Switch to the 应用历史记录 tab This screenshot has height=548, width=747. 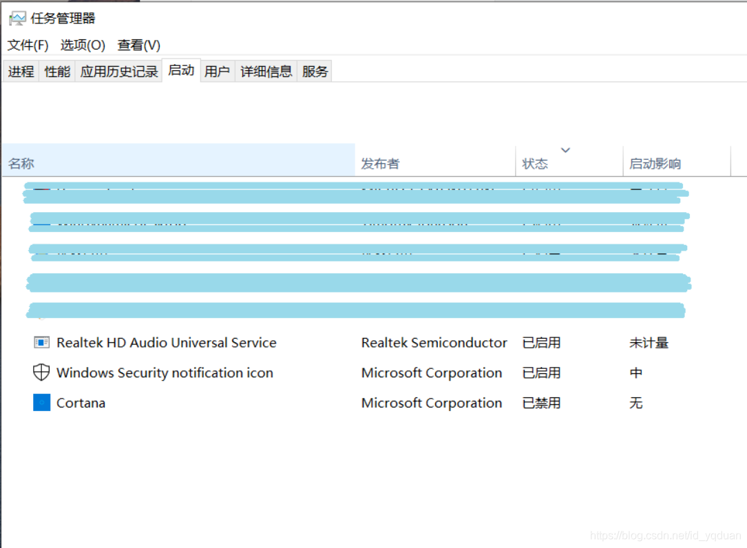point(118,72)
